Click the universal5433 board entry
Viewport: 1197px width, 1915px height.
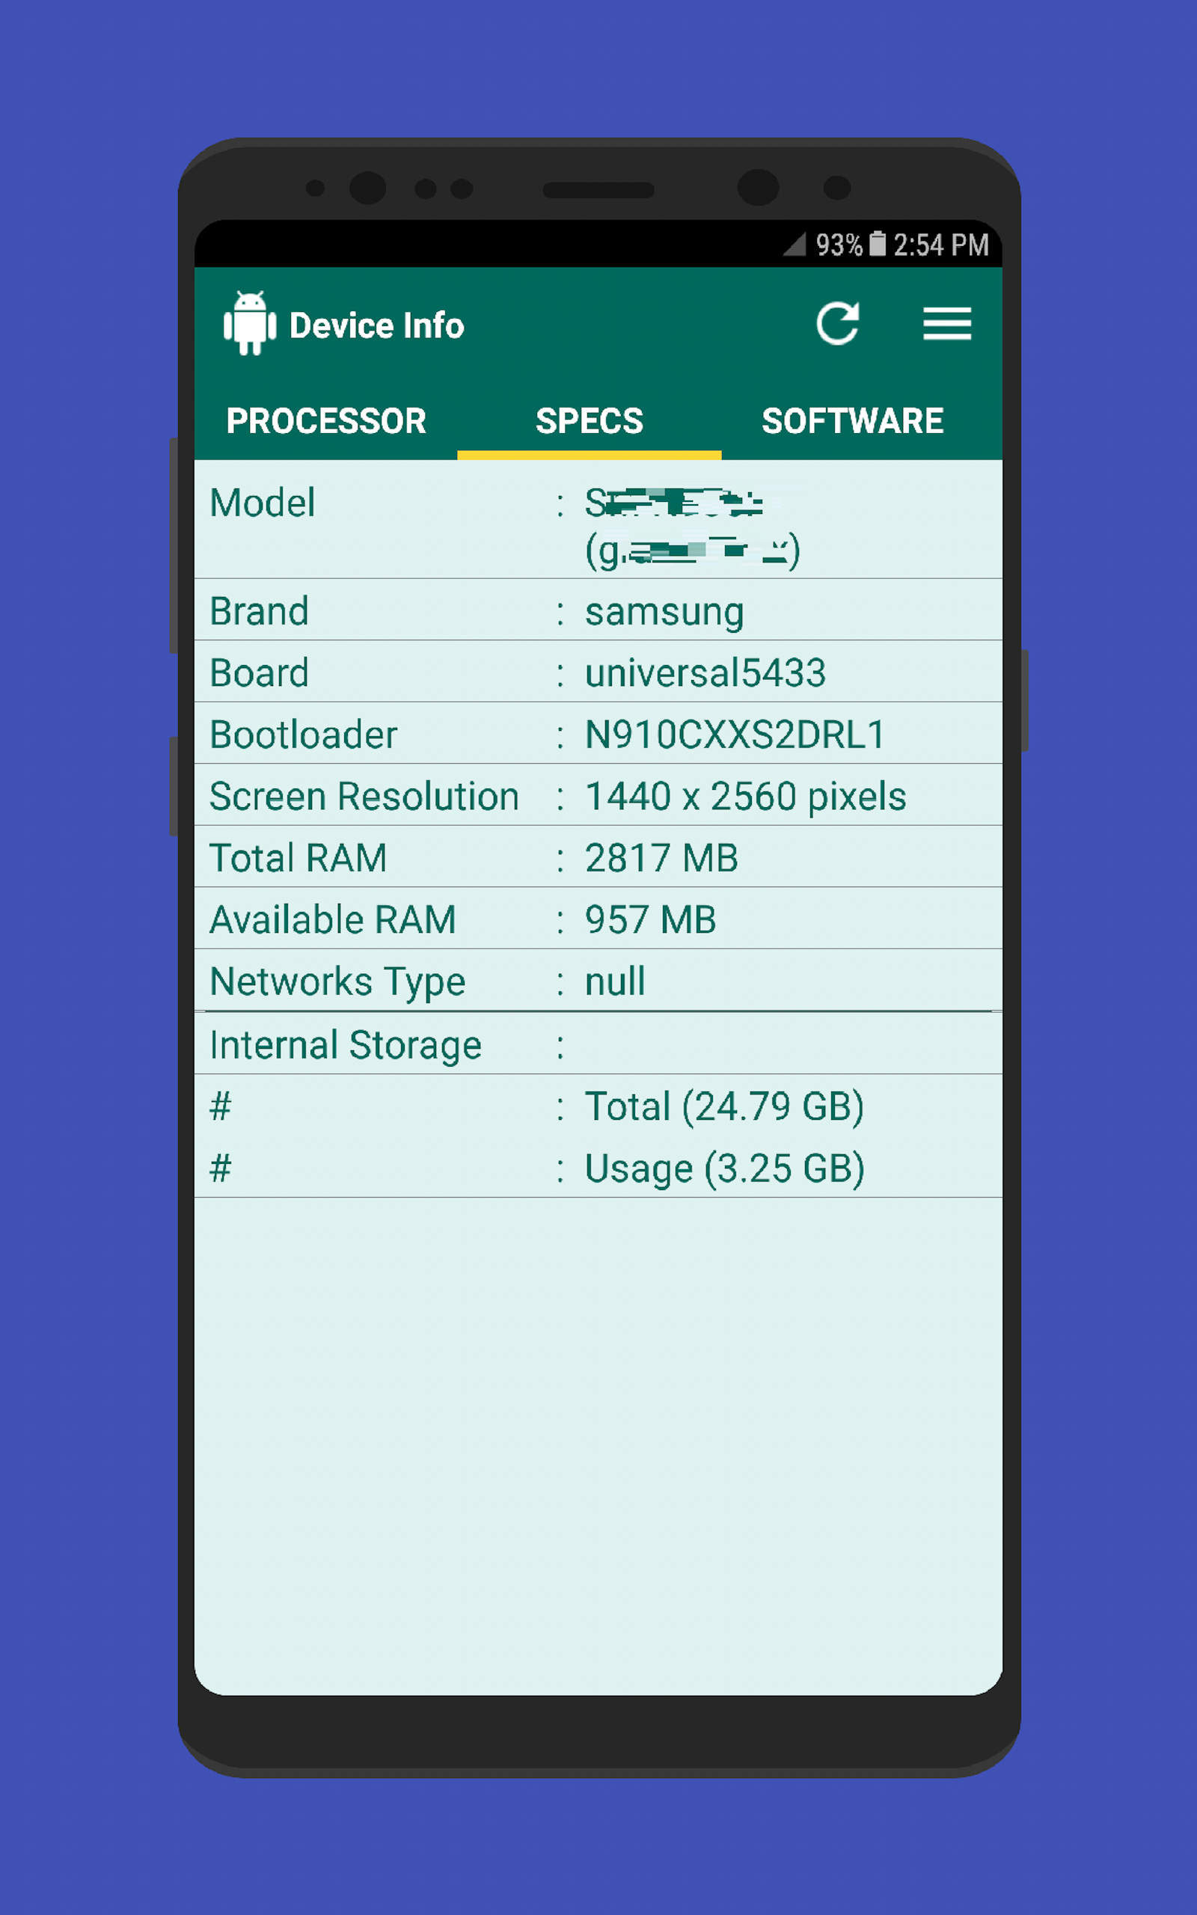coord(705,672)
